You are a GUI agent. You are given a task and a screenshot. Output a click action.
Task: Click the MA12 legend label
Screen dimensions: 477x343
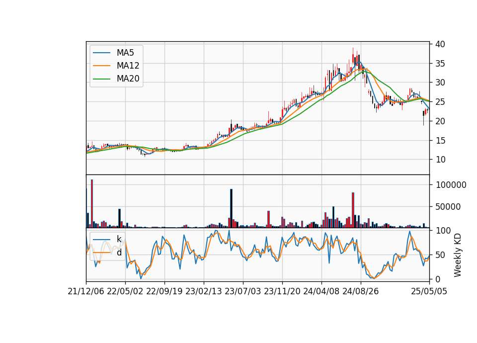[x=128, y=66]
